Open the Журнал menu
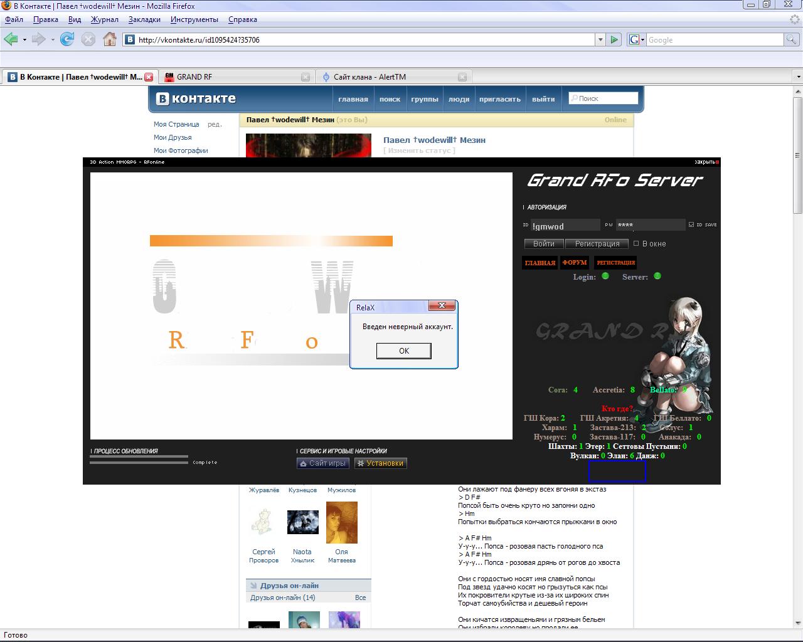 [105, 19]
